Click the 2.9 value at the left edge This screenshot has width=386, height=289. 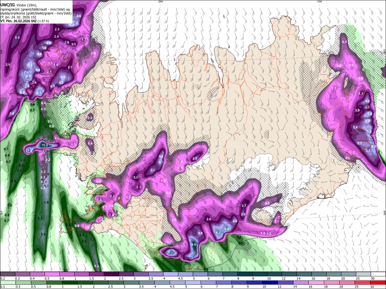click(x=17, y=37)
